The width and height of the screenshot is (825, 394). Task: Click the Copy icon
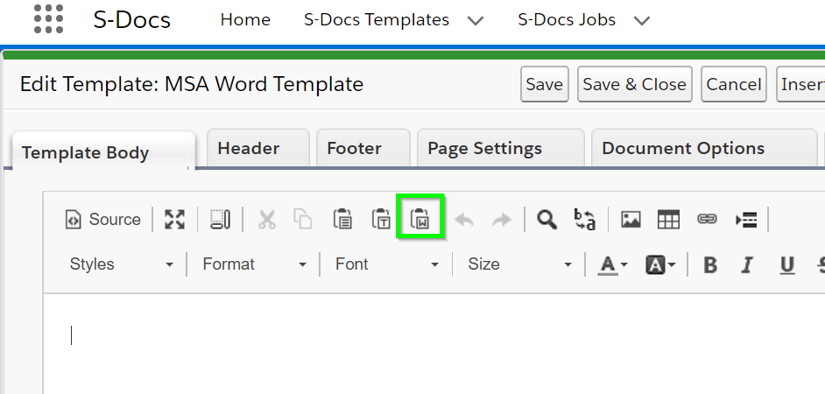pos(303,220)
